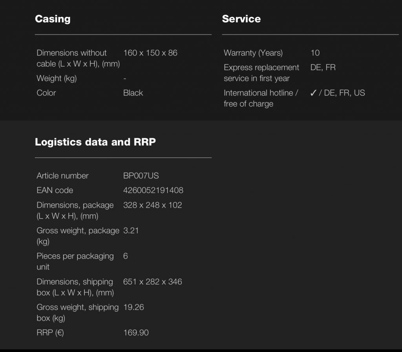402x352 pixels.
Task: Click the international hotline checkmark icon
Action: [x=313, y=93]
